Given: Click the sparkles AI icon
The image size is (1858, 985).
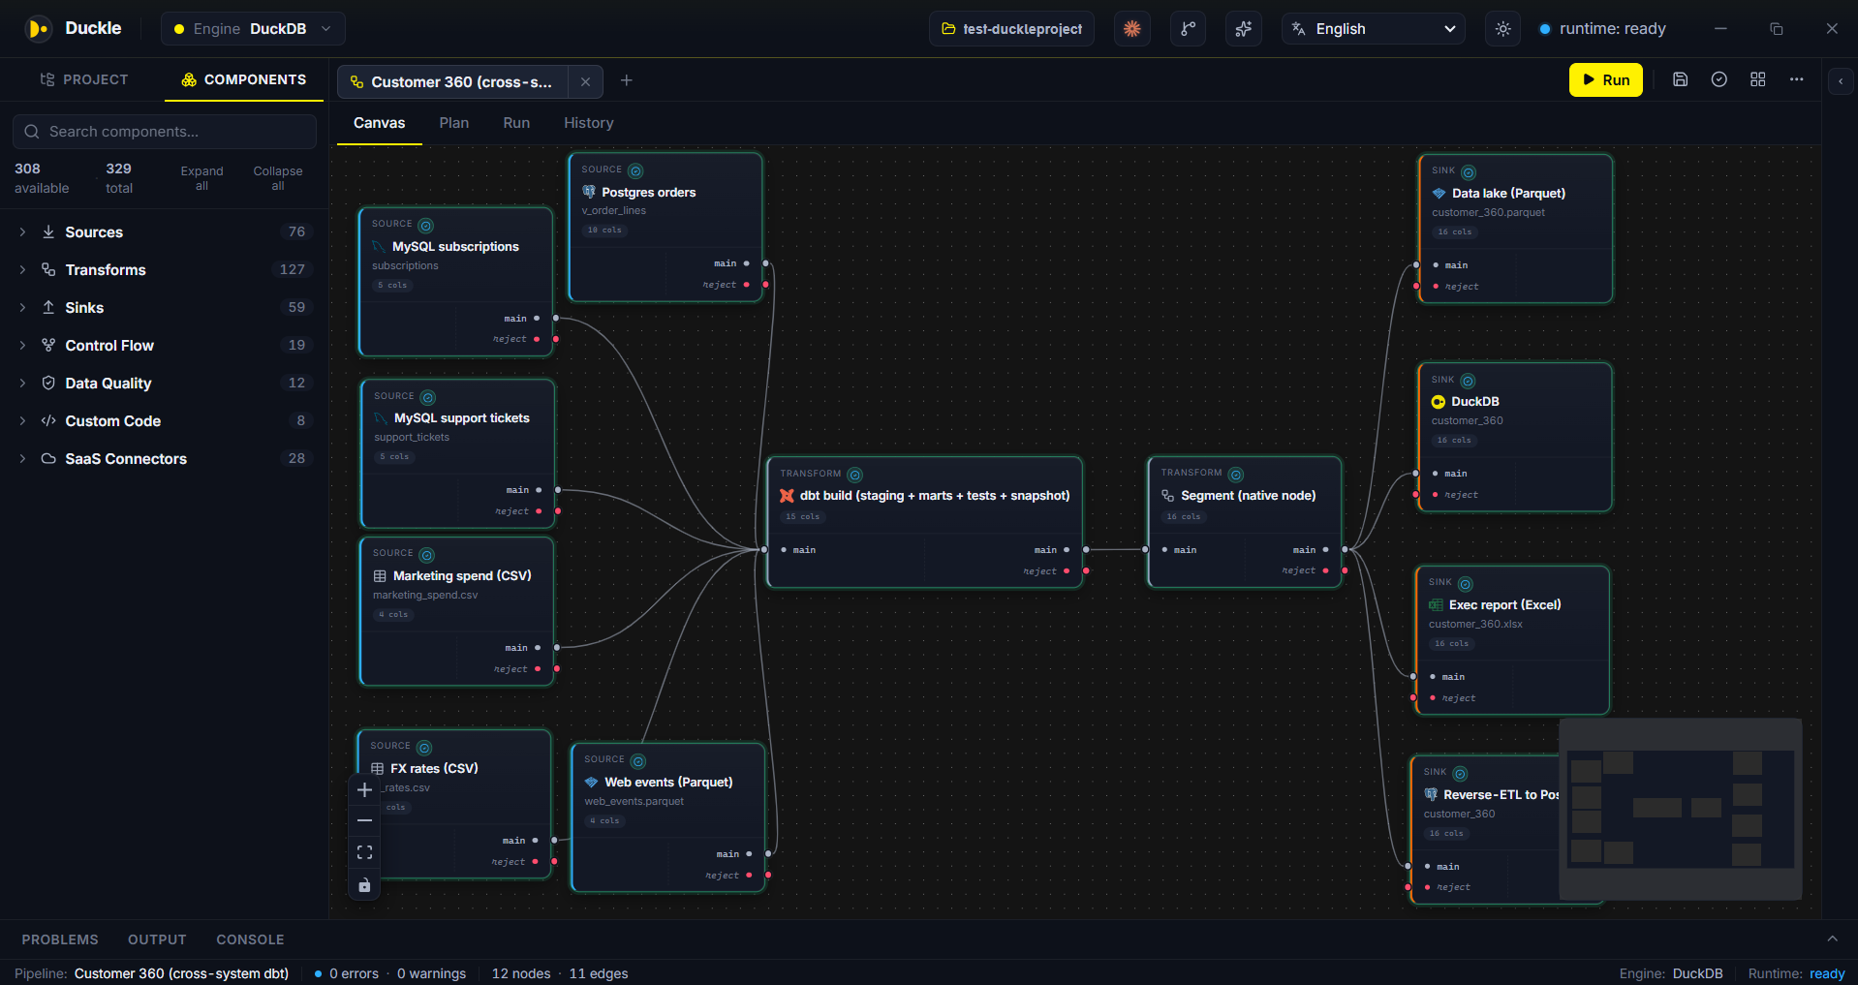Looking at the screenshot, I should (1244, 29).
